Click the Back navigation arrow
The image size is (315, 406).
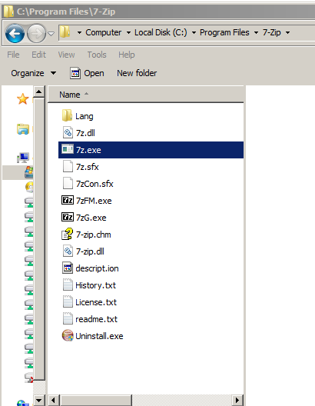point(15,33)
